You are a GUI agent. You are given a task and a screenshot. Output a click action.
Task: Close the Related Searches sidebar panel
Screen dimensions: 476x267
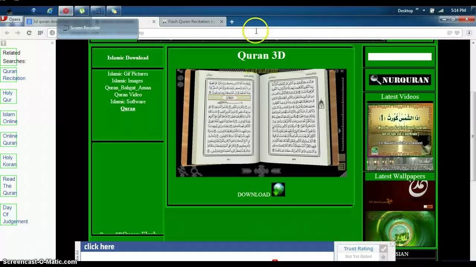pyautogui.click(x=52, y=43)
